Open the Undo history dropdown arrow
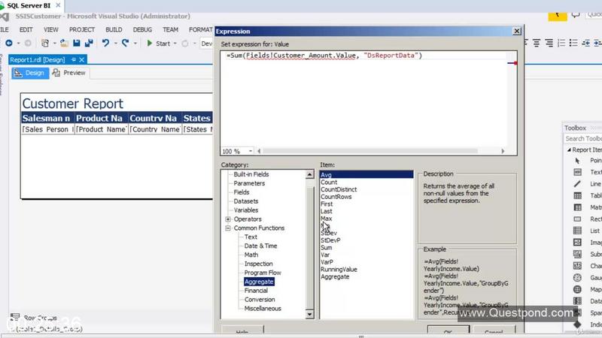 (116, 44)
